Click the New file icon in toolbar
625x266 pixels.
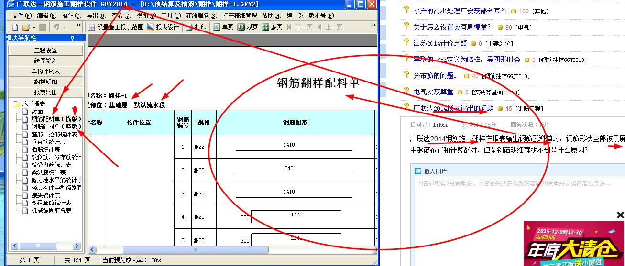[15, 27]
